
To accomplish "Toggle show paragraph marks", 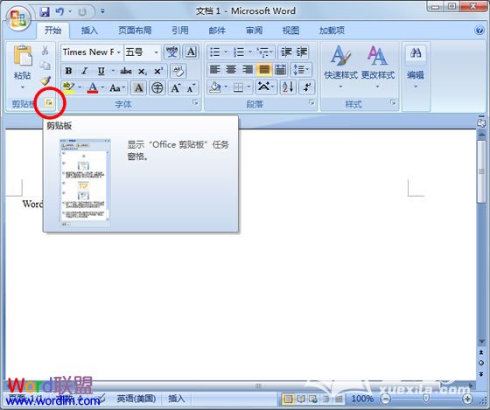I will click(306, 87).
